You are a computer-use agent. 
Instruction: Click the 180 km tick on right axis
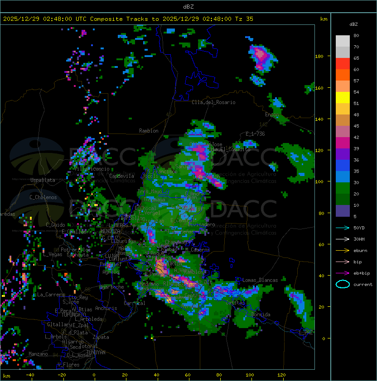[x=319, y=57]
